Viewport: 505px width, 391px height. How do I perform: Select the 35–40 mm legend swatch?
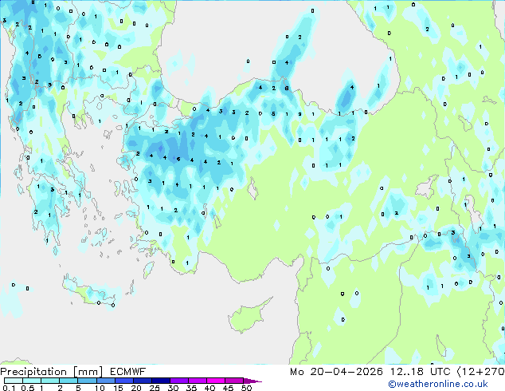198,381
